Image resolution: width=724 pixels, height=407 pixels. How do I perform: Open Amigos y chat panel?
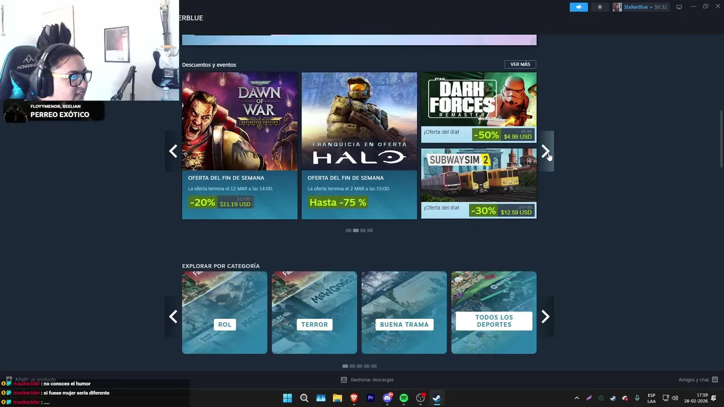693,380
